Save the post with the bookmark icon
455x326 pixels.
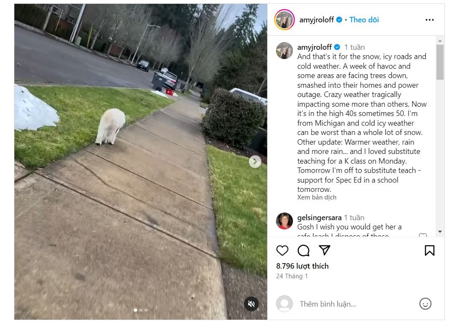[x=430, y=251]
